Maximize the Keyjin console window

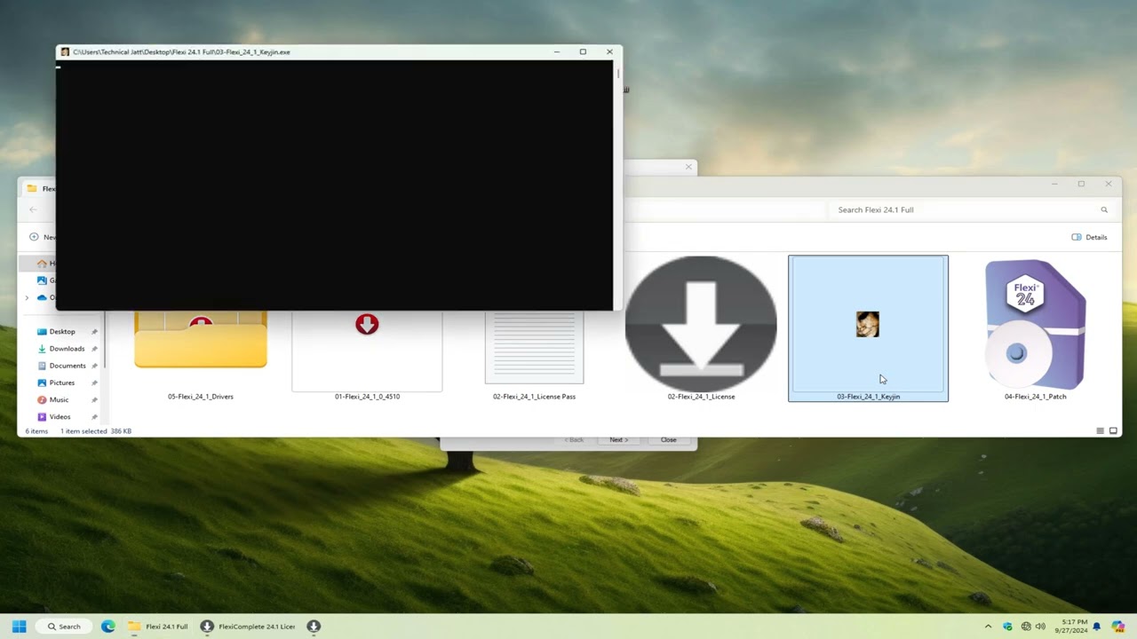[x=583, y=52]
